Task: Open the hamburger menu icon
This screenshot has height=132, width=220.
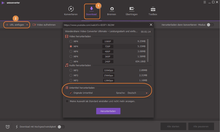Action: point(205,2)
